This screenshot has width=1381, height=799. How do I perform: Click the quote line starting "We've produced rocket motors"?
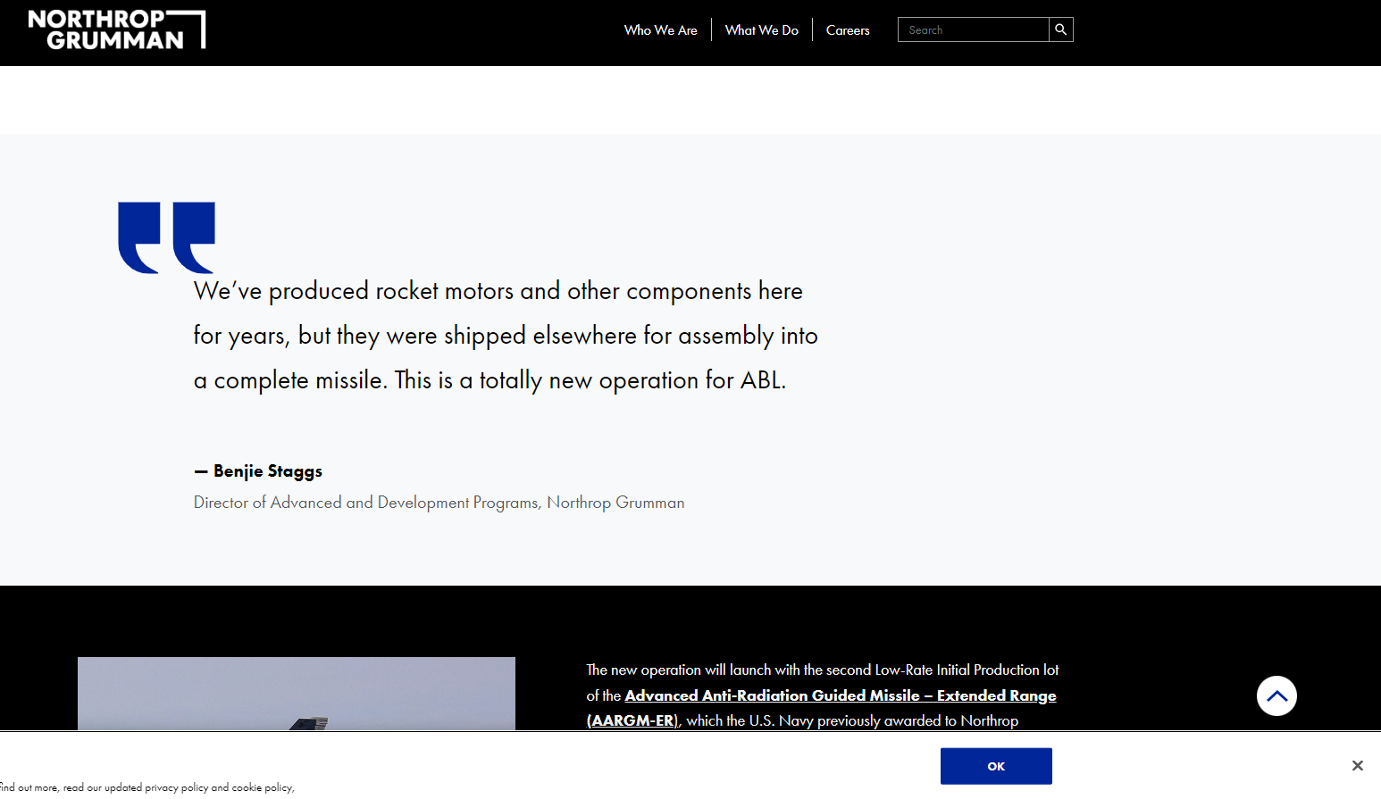click(498, 291)
